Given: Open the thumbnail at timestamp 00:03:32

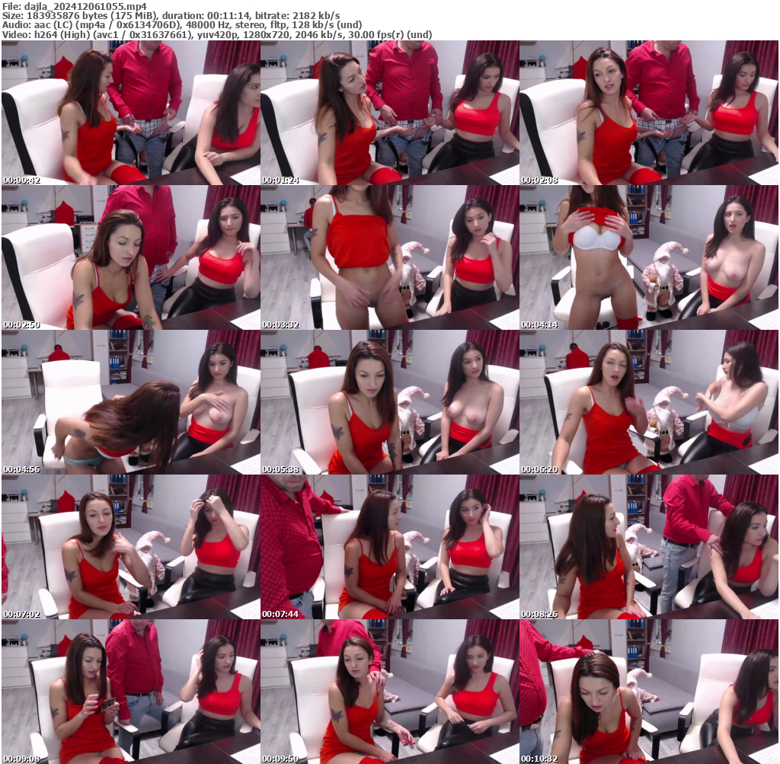Looking at the screenshot, I should (x=389, y=257).
